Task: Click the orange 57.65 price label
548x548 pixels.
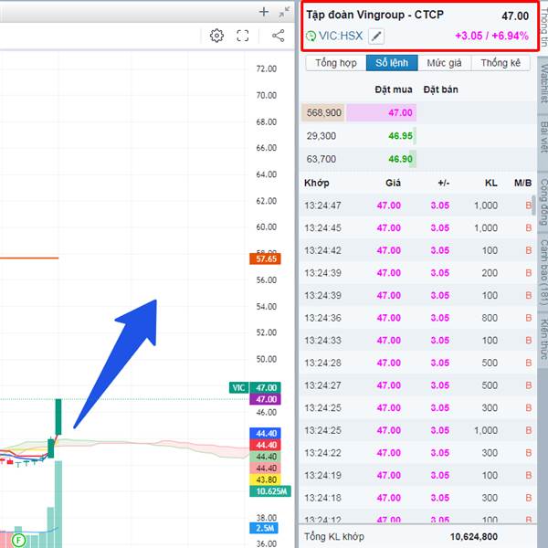Action: (x=265, y=258)
